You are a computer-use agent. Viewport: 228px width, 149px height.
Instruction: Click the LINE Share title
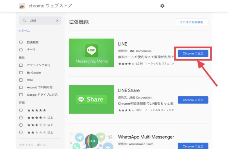pyautogui.click(x=129, y=90)
